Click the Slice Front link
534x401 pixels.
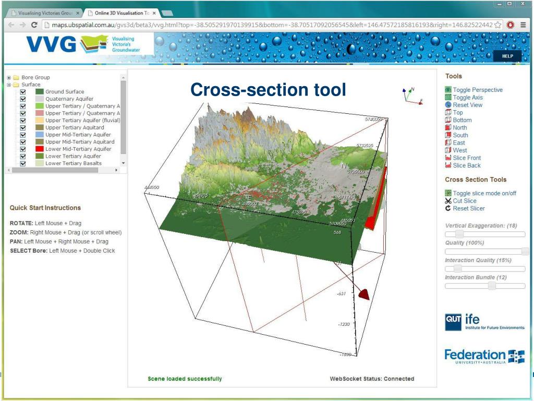pyautogui.click(x=467, y=158)
